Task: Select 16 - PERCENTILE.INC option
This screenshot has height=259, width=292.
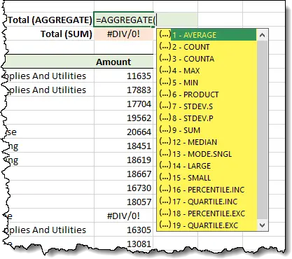Action: (x=207, y=190)
